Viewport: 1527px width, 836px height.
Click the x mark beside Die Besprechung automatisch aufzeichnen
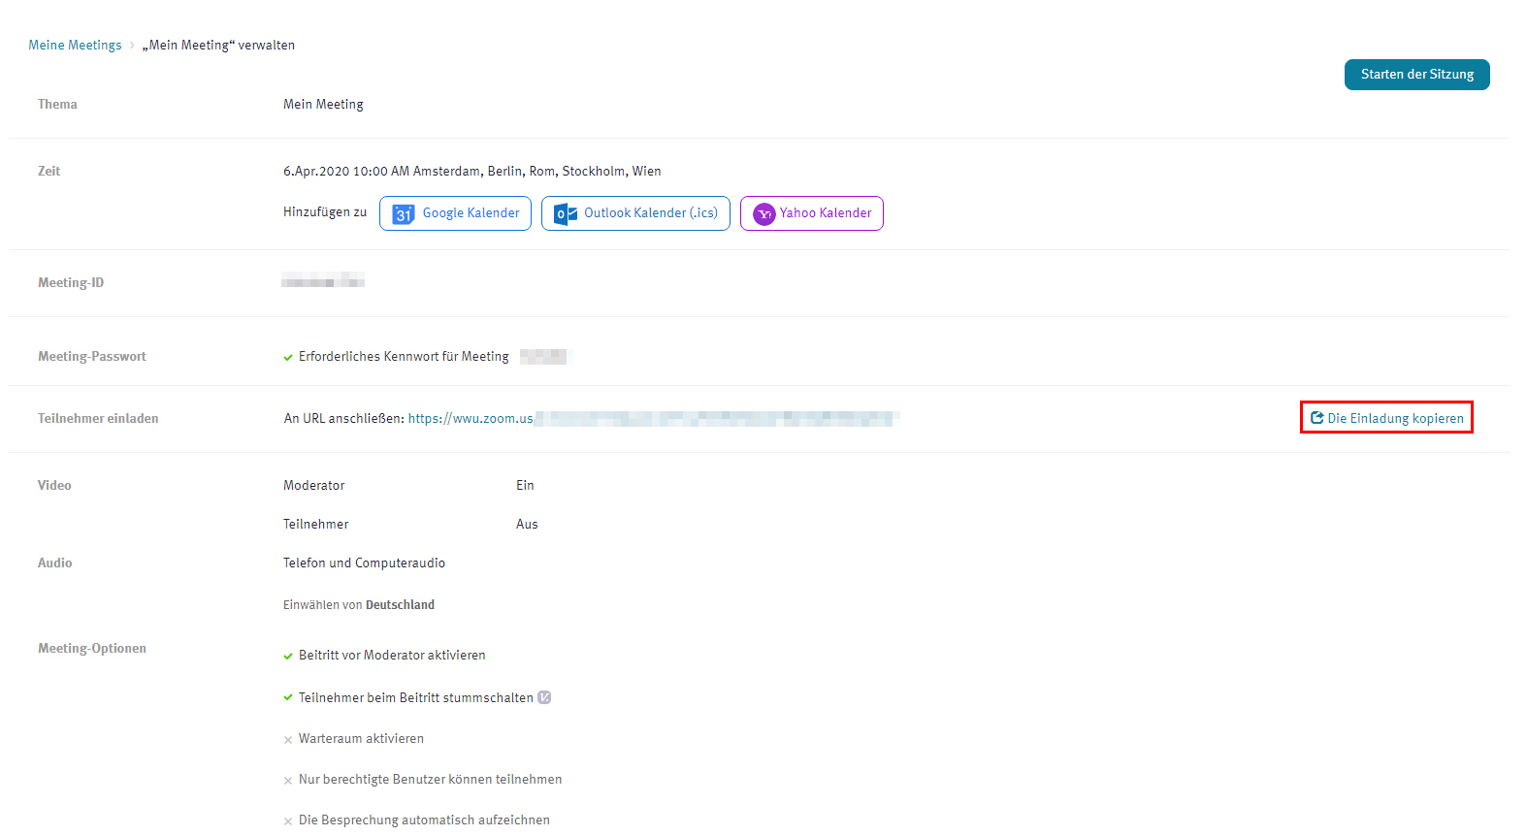(x=288, y=821)
